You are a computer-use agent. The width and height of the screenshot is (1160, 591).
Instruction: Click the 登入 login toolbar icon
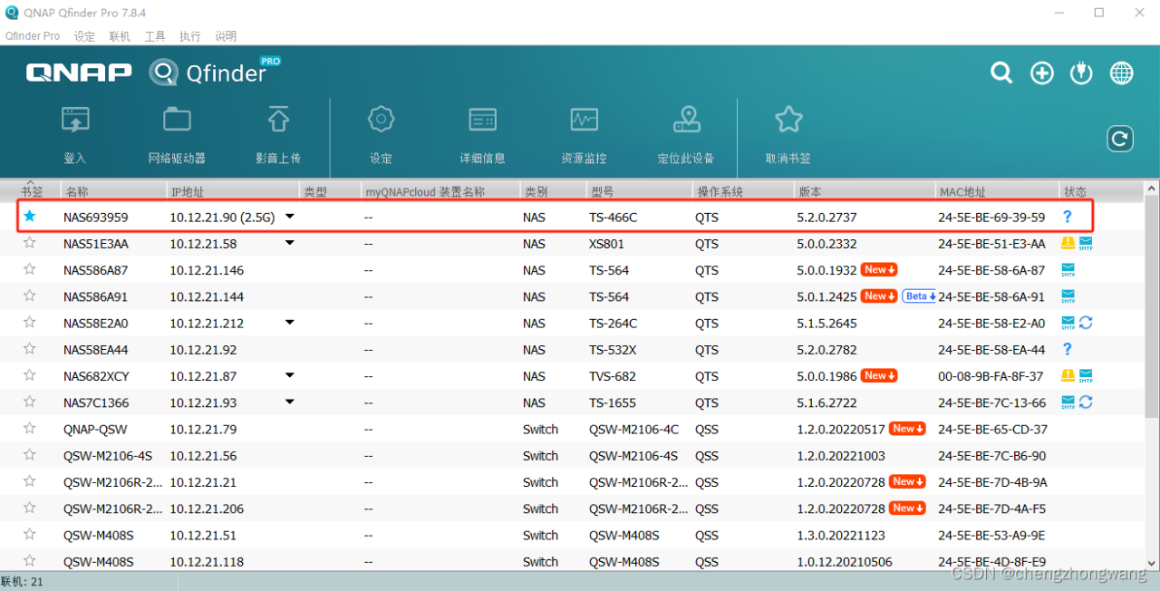coord(74,121)
